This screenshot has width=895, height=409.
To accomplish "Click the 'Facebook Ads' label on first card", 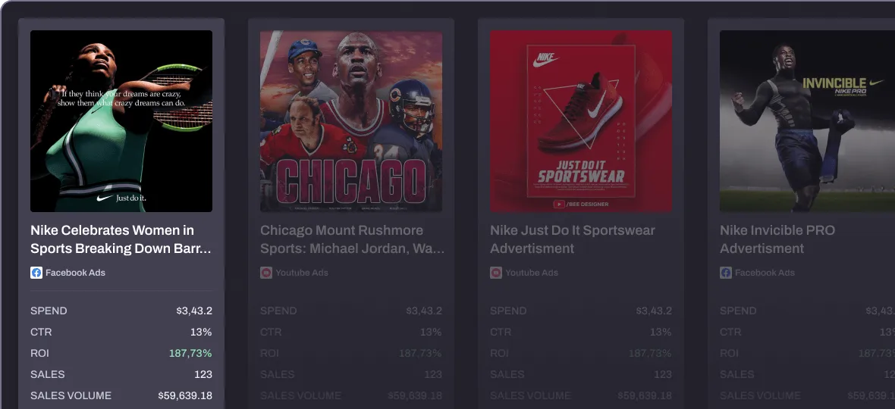I will point(75,273).
